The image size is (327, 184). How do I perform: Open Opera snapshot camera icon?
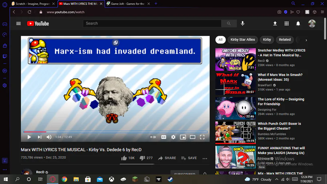[279, 12]
